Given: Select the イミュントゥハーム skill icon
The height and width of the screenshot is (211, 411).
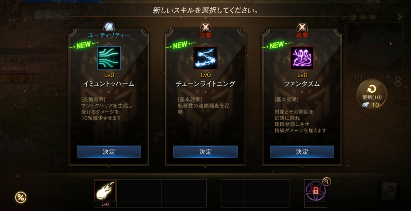Looking at the screenshot, I should tap(109, 58).
